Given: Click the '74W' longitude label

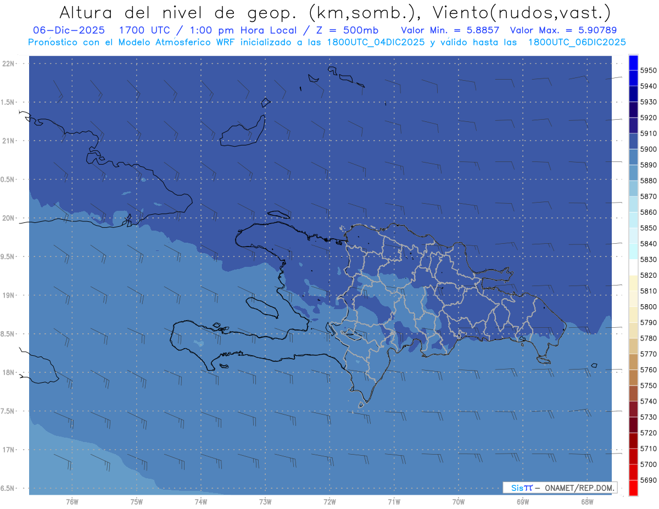Looking at the screenshot, I should [x=201, y=502].
